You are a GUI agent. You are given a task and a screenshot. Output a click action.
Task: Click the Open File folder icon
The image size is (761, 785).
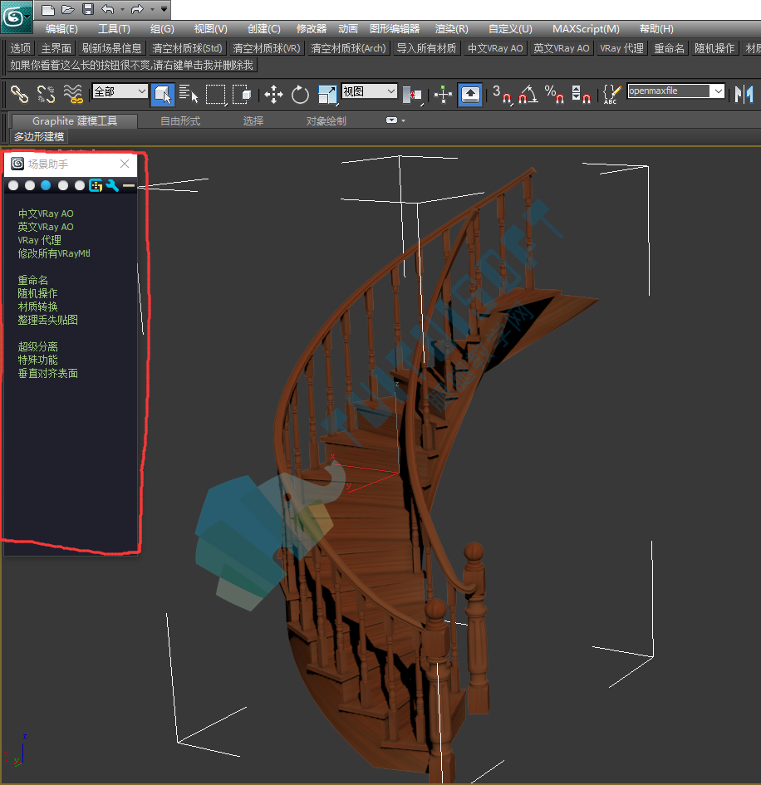pyautogui.click(x=68, y=9)
